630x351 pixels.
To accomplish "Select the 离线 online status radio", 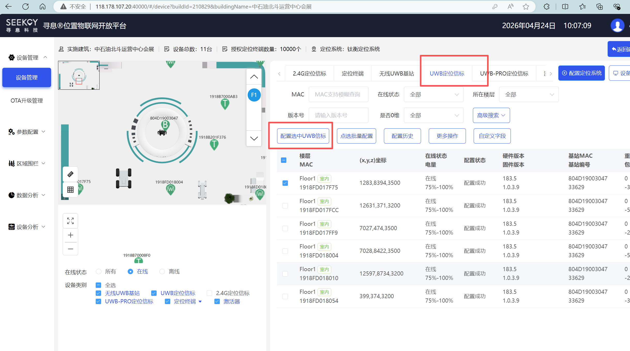I will [x=162, y=272].
